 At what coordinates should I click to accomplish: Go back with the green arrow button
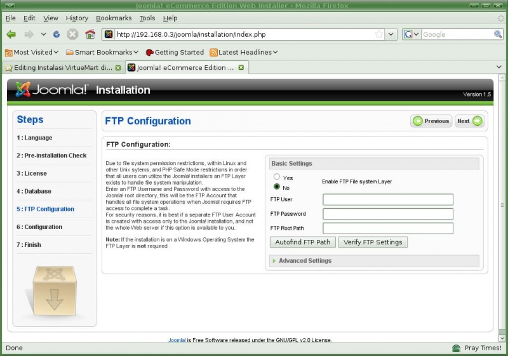click(11, 34)
